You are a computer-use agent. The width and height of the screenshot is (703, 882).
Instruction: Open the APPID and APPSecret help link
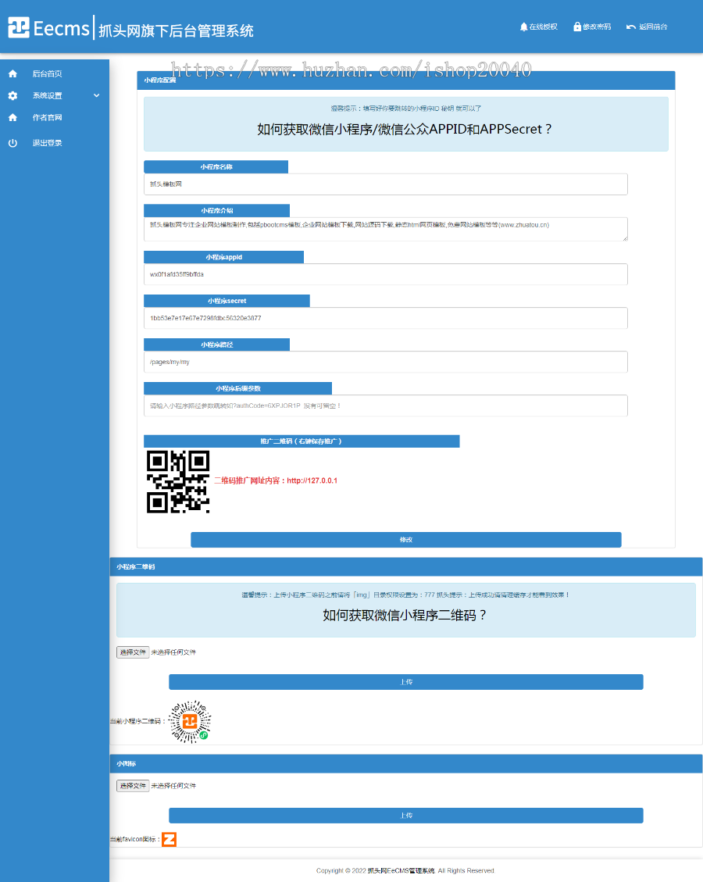405,129
